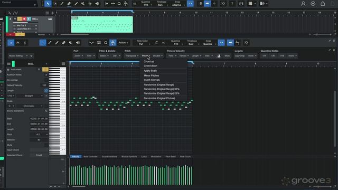The image size is (338, 190).
Task: Choose Mirror Pitches from the menu
Action: (x=152, y=75)
